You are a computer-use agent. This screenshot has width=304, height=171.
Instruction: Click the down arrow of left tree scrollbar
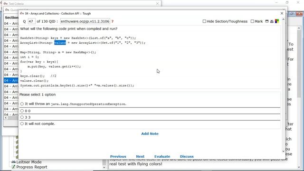tap(104, 167)
